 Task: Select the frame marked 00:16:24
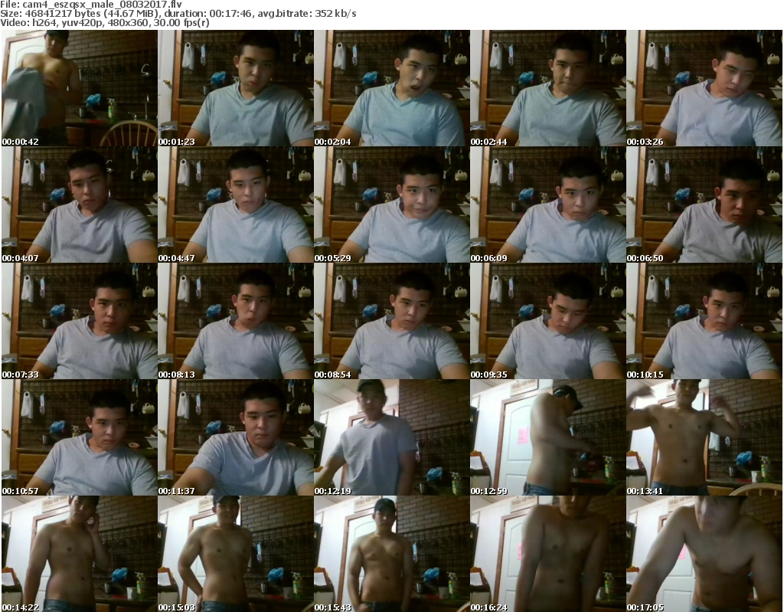pos(547,554)
